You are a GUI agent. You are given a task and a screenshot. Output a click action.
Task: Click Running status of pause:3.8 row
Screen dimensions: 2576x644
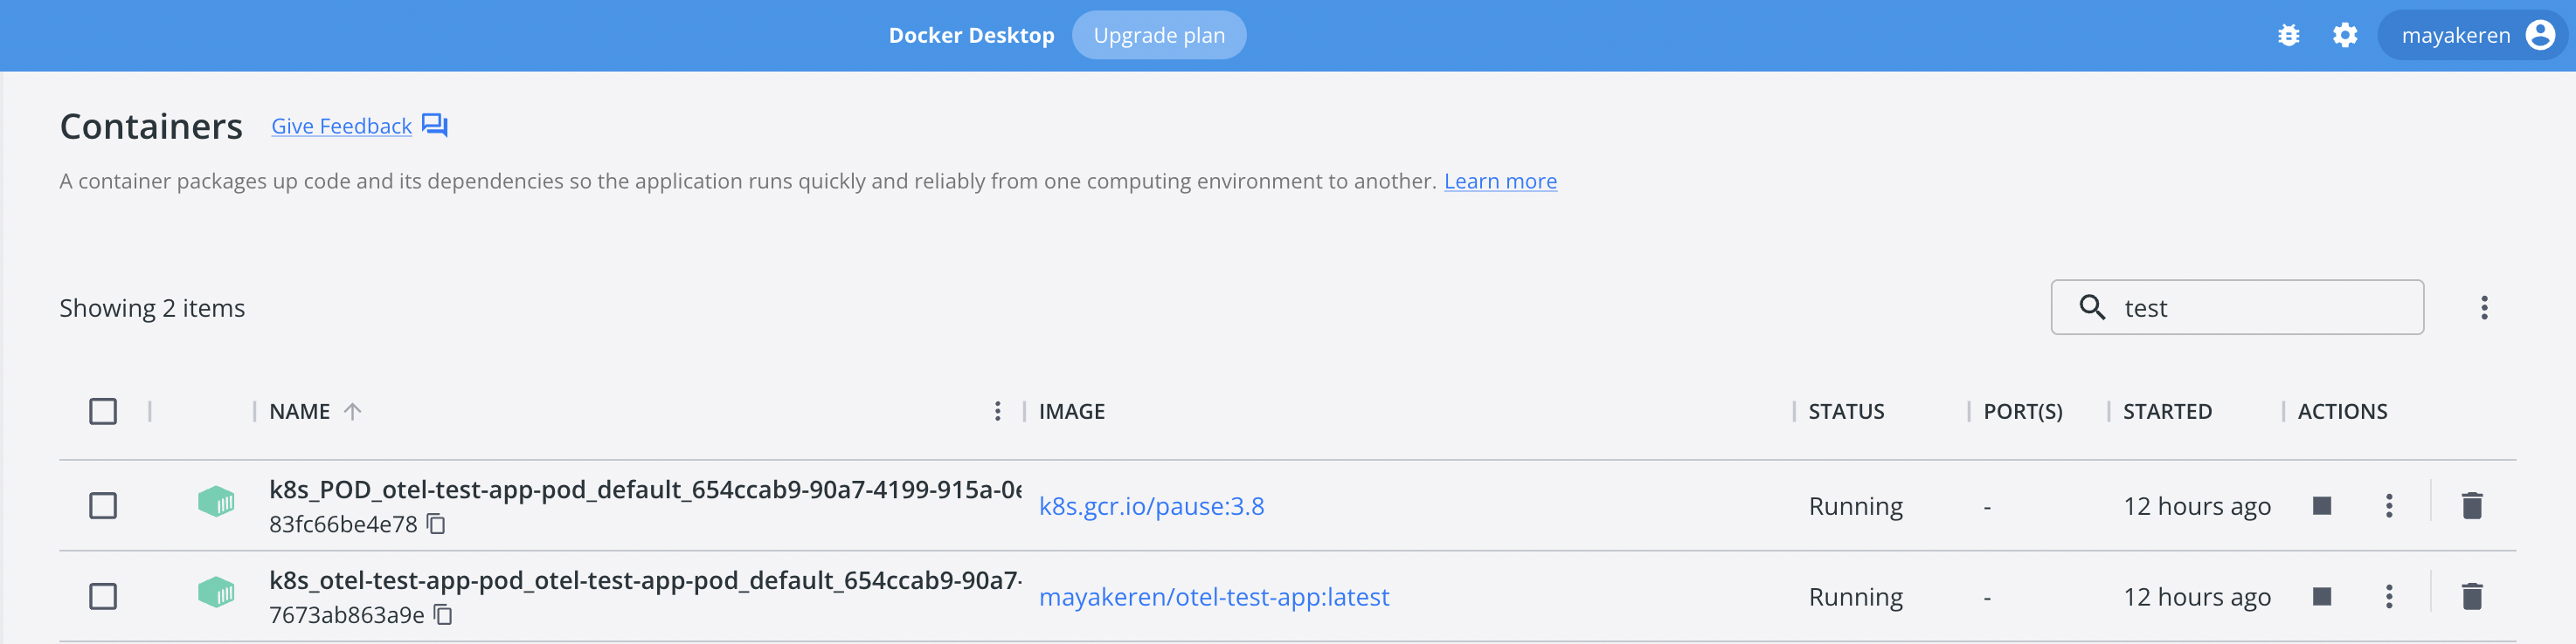click(1855, 506)
